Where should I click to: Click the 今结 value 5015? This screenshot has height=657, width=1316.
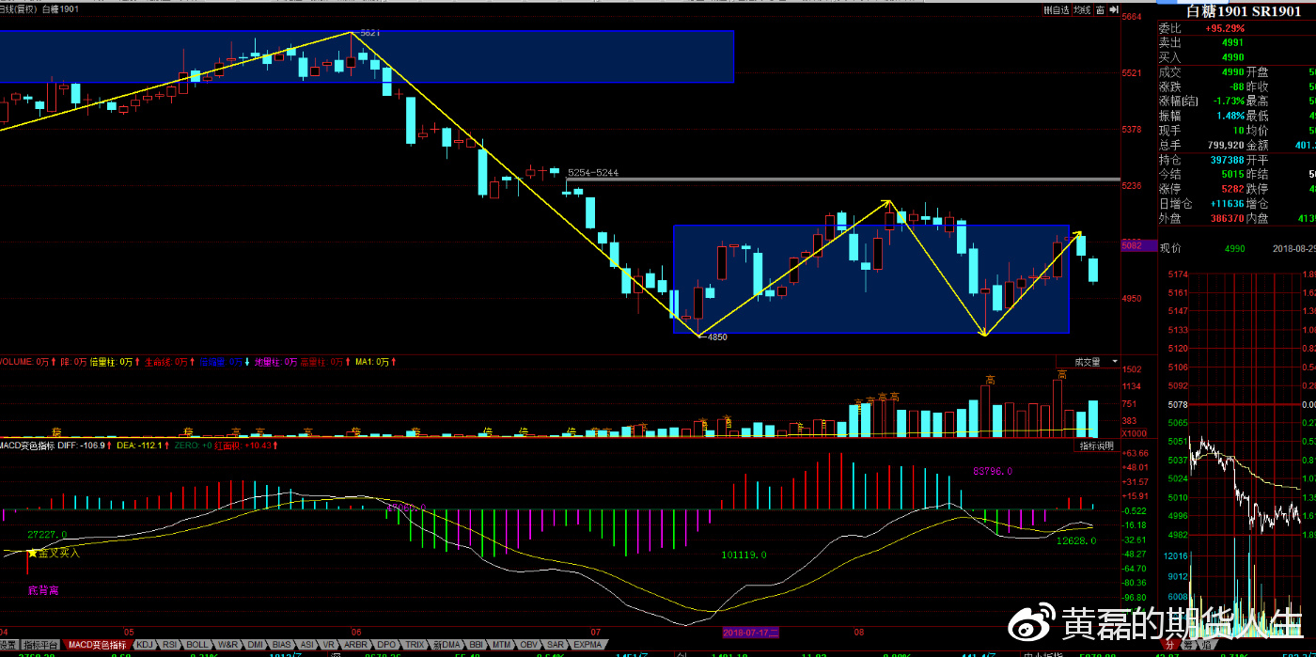pos(1232,174)
